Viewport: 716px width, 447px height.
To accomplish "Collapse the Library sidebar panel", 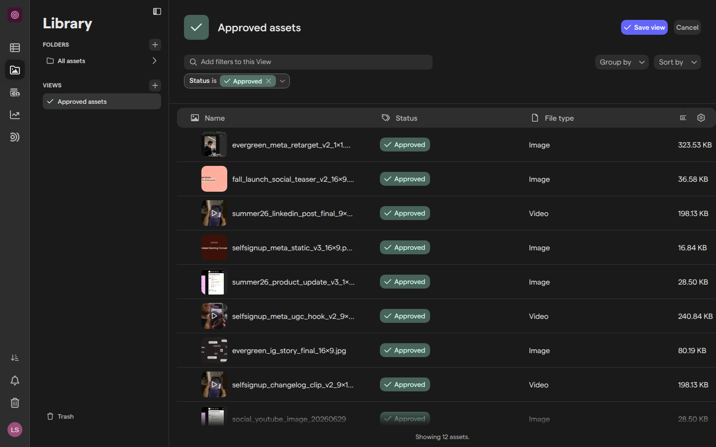I will (157, 11).
